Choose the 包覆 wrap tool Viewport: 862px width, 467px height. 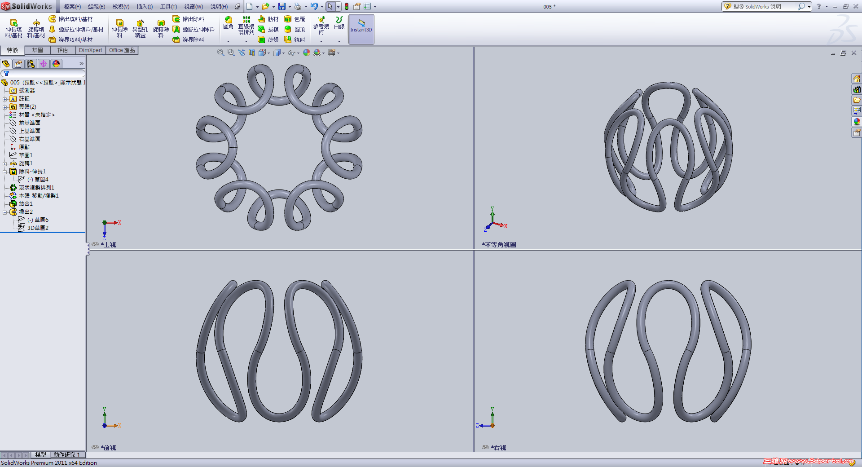(x=295, y=19)
